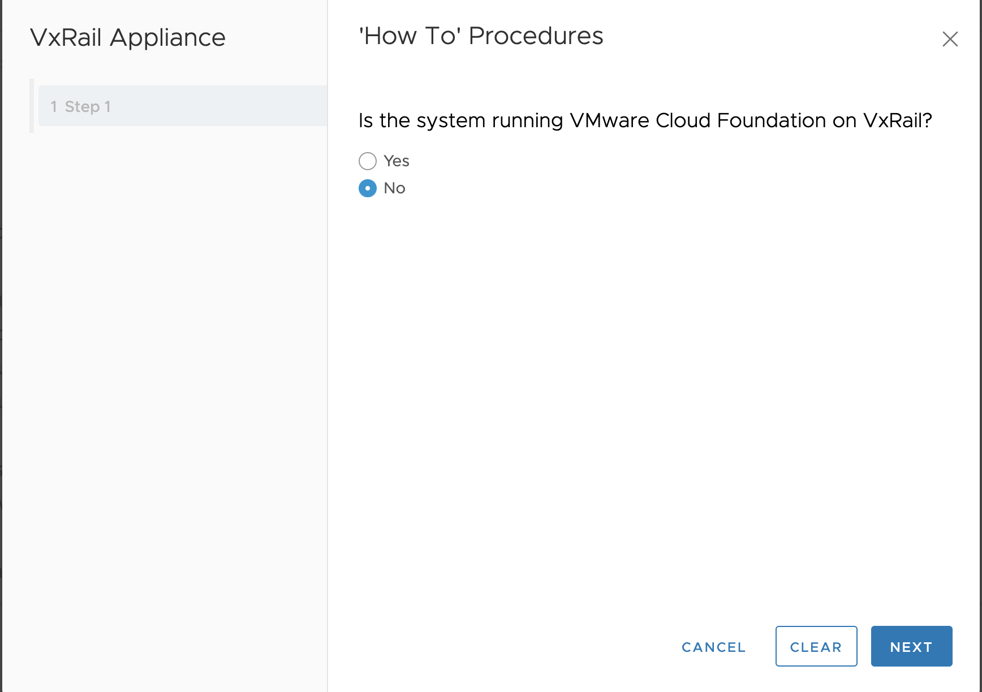Image resolution: width=982 pixels, height=692 pixels.
Task: Click the VxRail Appliance sidebar title
Action: tap(128, 38)
